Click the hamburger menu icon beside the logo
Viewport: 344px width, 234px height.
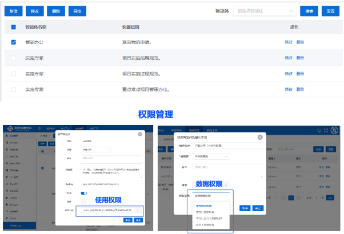point(40,128)
